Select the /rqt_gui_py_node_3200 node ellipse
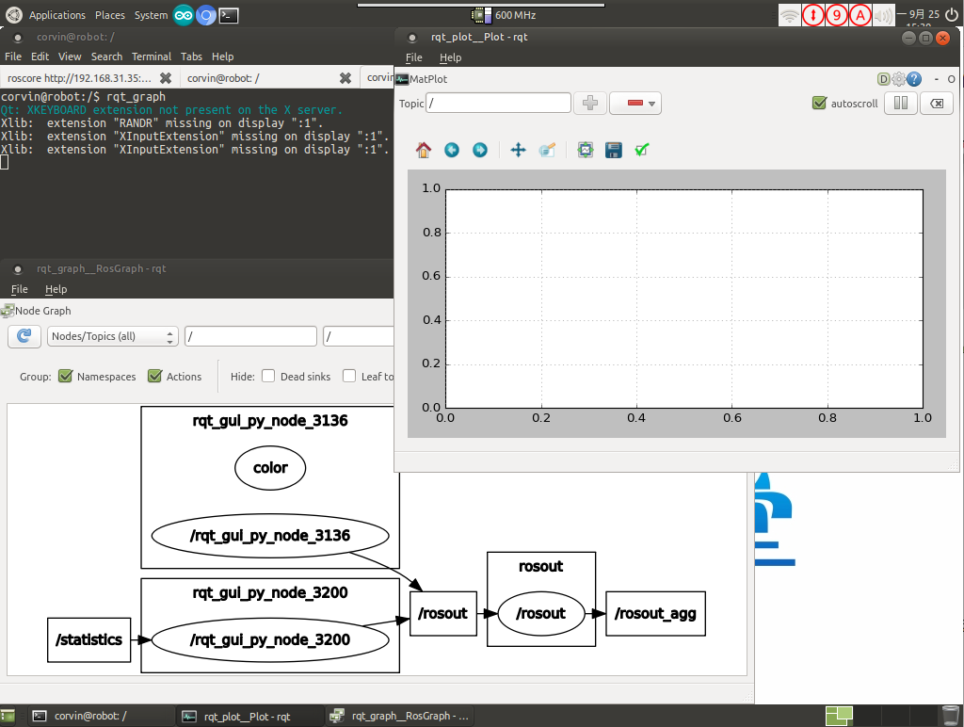 coord(270,640)
